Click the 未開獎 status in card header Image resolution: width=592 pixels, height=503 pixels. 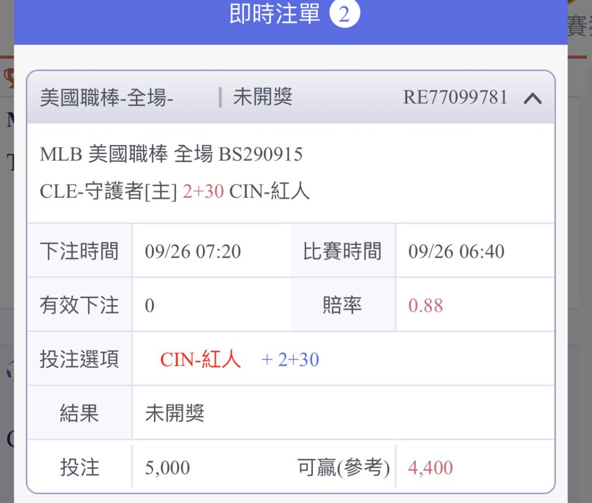click(x=263, y=97)
